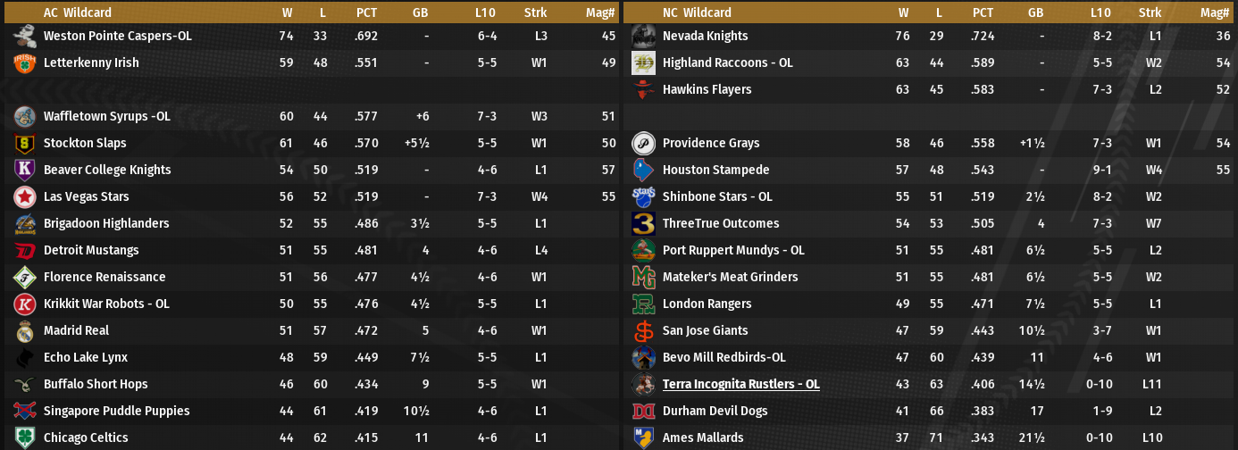Click the San Jose Giants logo

click(644, 331)
